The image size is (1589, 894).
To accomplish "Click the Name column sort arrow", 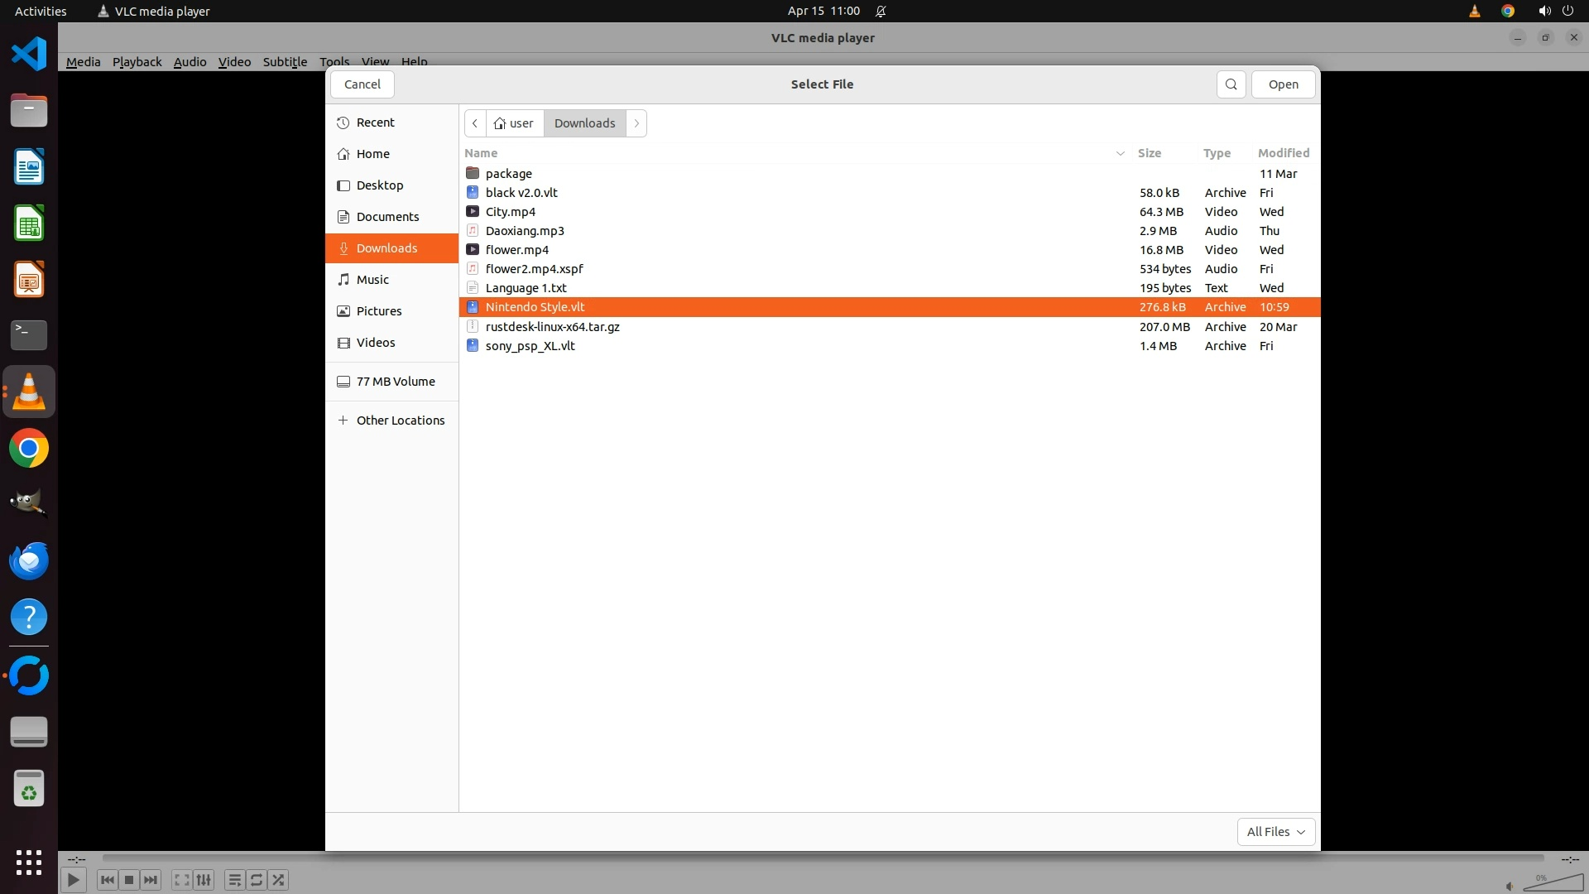I will tap(1120, 153).
